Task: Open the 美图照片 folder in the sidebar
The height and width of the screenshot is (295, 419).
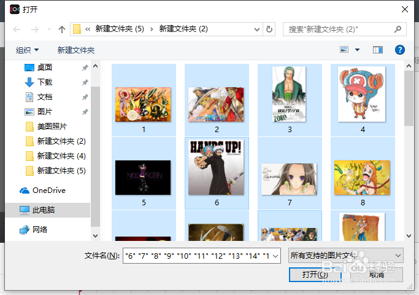Action: click(x=52, y=127)
